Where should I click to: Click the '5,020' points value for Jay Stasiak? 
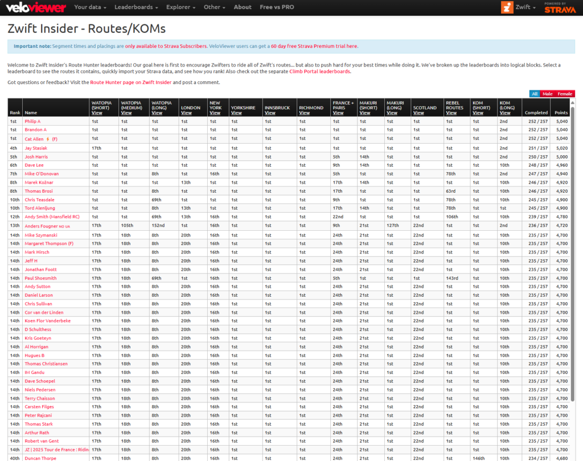click(x=562, y=148)
